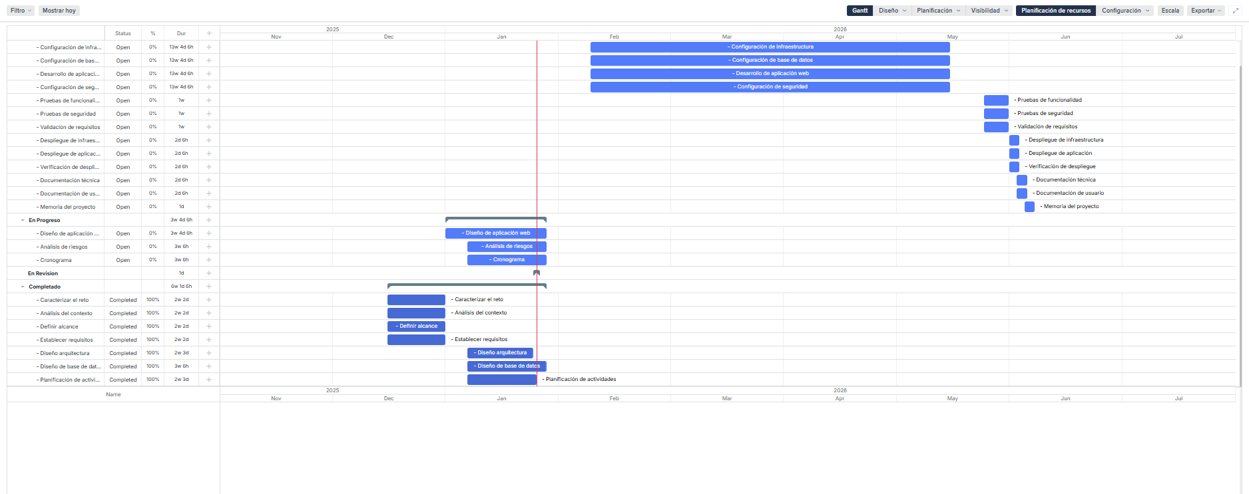This screenshot has width=1249, height=494.
Task: Select the Análisis del contexto row name
Action: tap(65, 313)
